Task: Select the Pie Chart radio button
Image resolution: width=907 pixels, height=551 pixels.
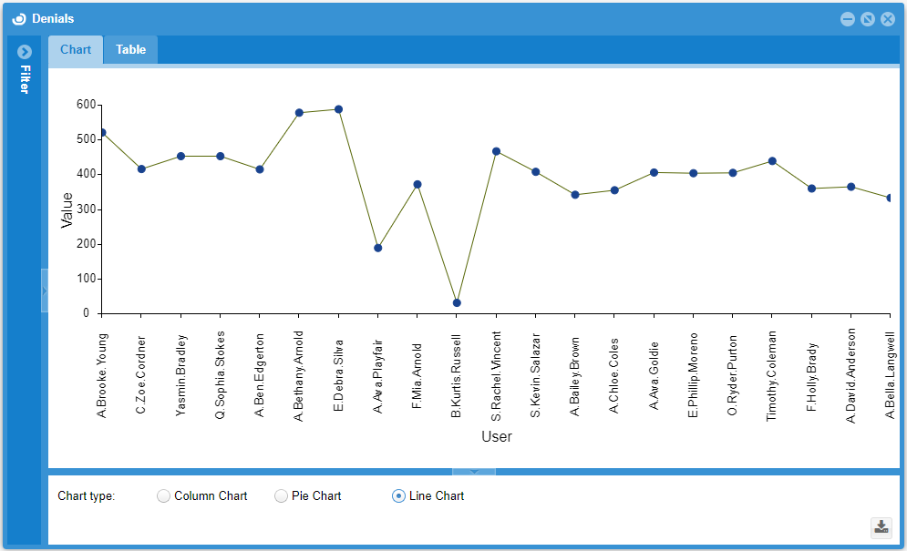Action: point(282,495)
